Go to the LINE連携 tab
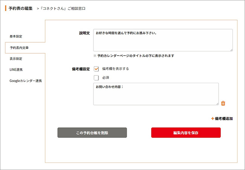 16,70
